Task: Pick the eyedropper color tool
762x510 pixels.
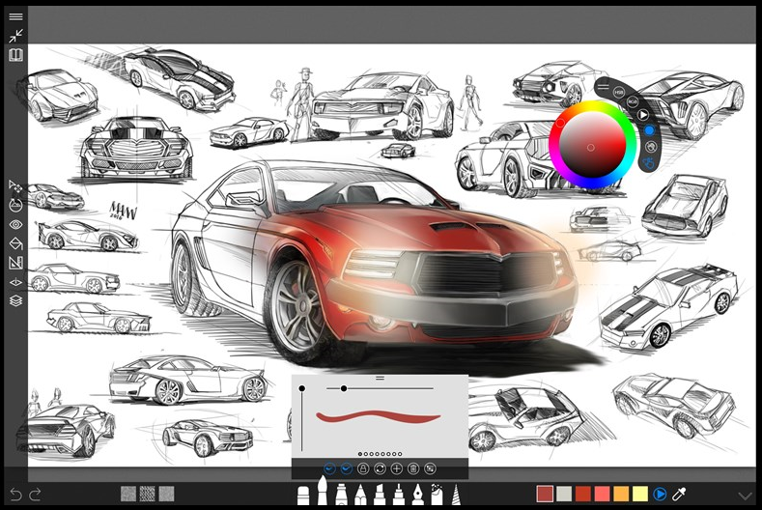Action: pos(678,495)
